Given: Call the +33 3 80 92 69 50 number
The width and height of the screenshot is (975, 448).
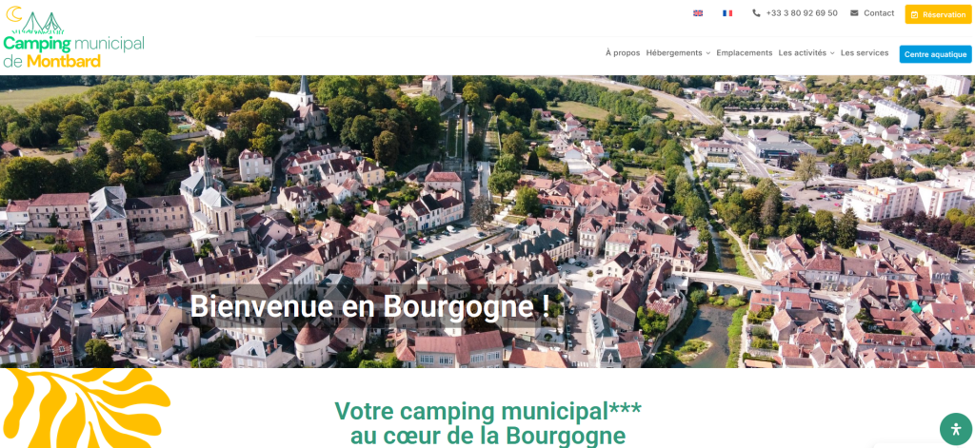Looking at the screenshot, I should 802,13.
